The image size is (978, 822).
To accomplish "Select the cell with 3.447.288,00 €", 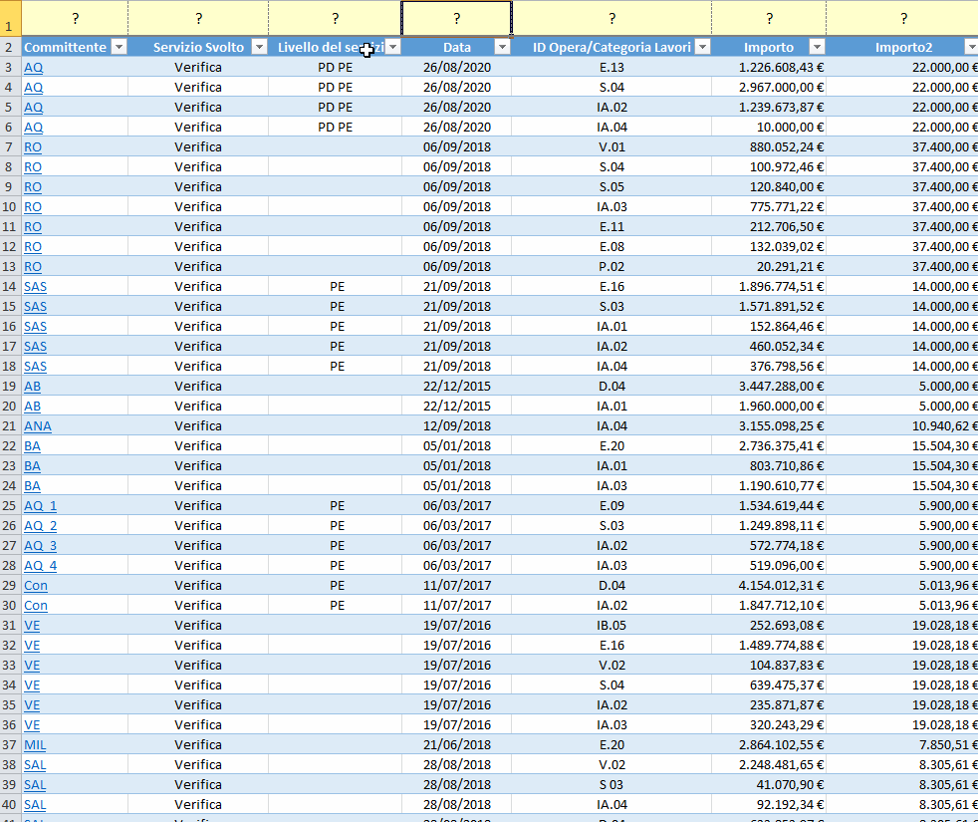I will click(769, 387).
